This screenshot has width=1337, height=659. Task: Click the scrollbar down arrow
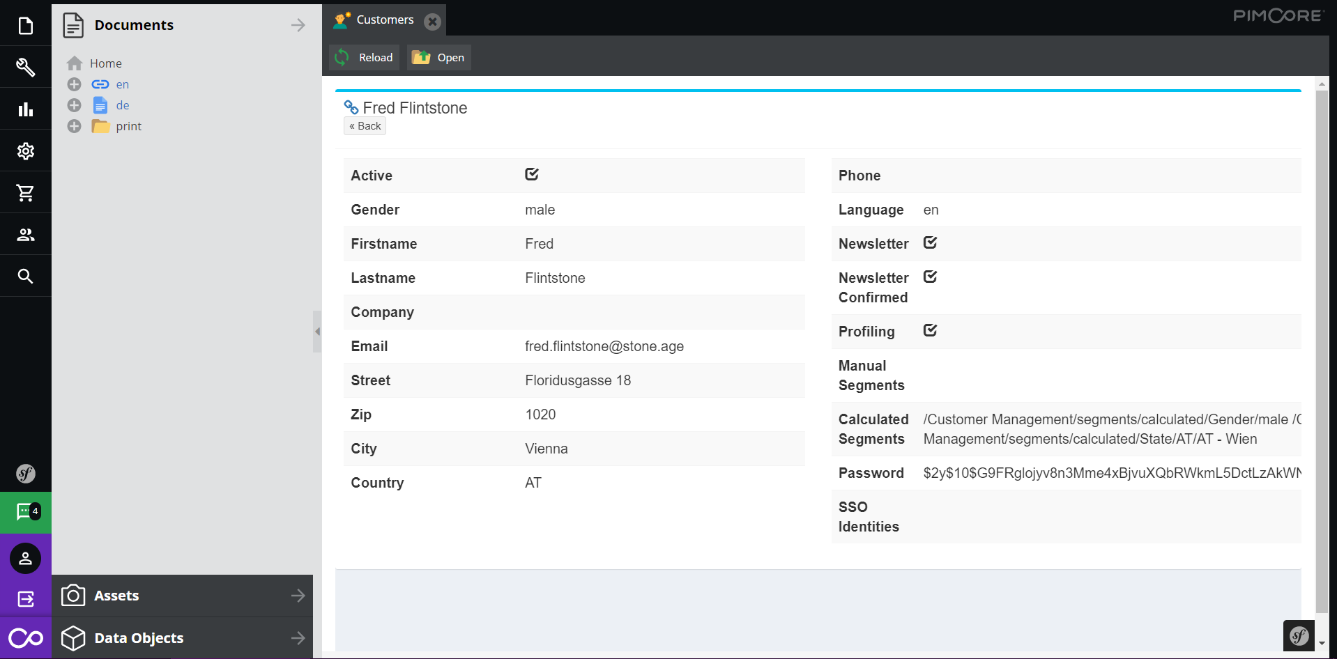click(x=1322, y=644)
